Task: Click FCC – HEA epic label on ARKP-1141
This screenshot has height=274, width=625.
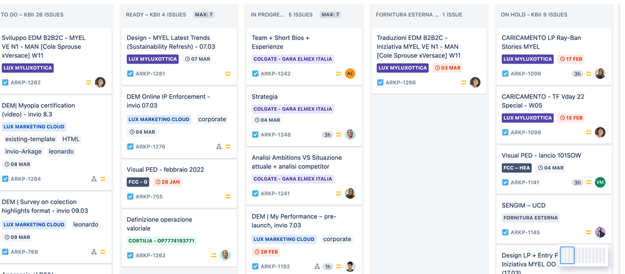Action: [x=517, y=168]
